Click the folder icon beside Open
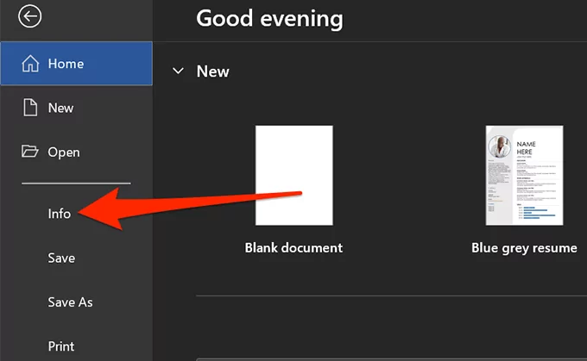This screenshot has width=587, height=361. pos(29,152)
